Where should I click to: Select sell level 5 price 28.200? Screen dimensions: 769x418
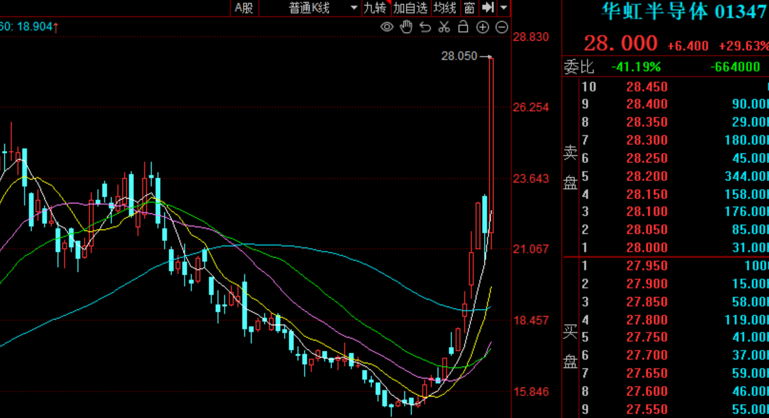tap(647, 176)
